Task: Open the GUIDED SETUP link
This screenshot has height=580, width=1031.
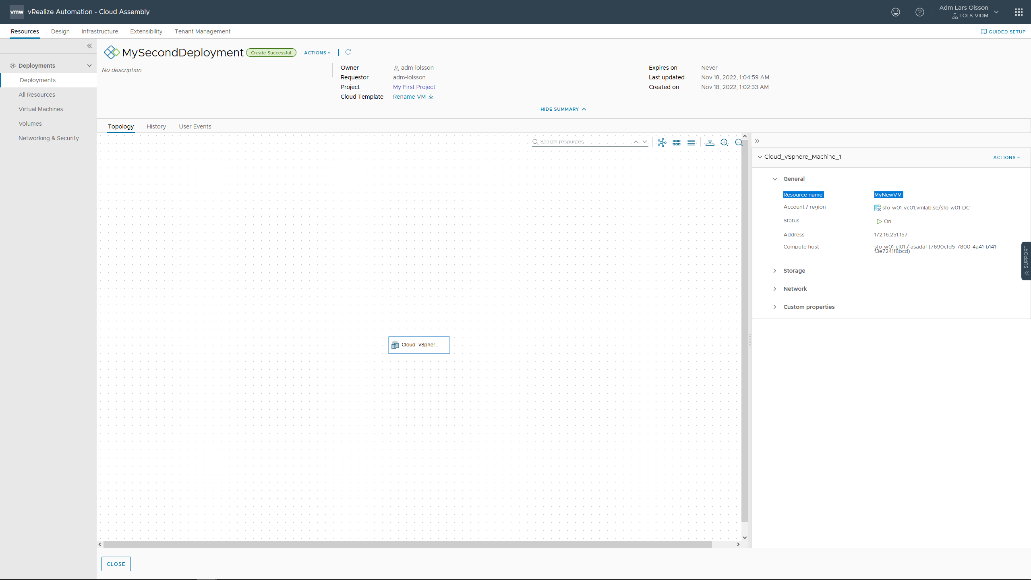Action: click(1003, 31)
